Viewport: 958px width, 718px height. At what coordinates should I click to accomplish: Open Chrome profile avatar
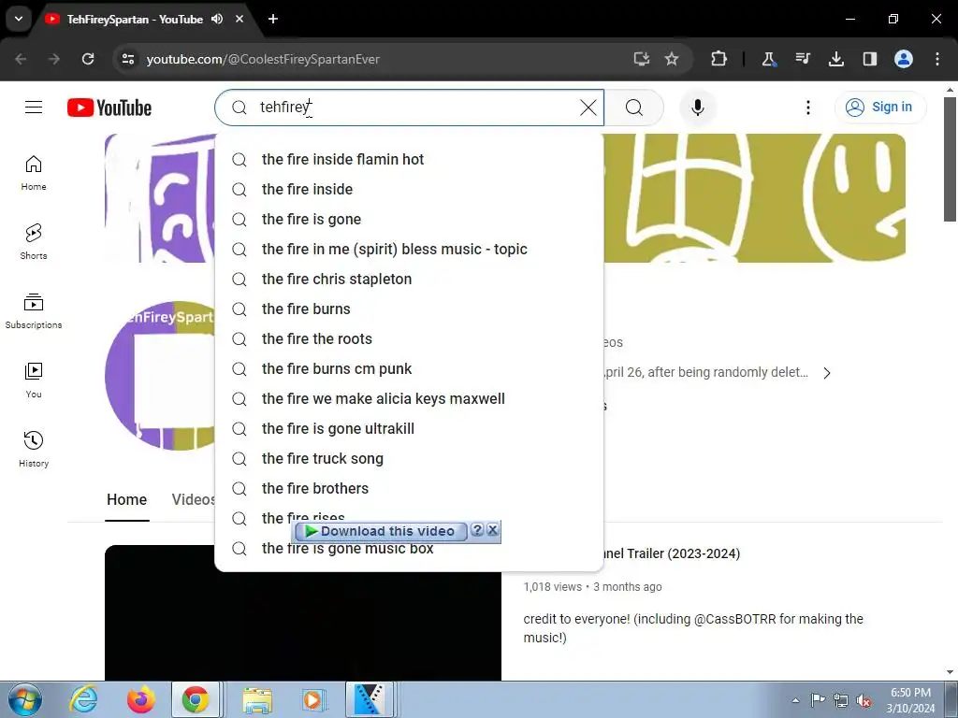click(x=904, y=59)
